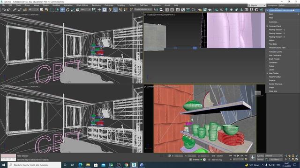
Task: Expand the Dock submenu arrow
Action: pyautogui.click(x=298, y=14)
